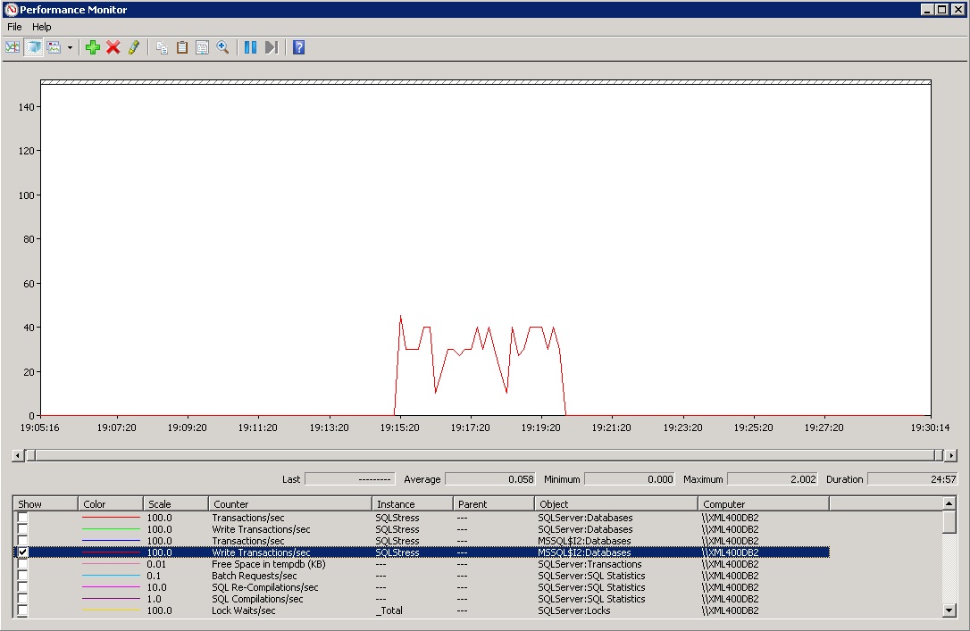Open Help with blue question mark icon

(x=299, y=47)
